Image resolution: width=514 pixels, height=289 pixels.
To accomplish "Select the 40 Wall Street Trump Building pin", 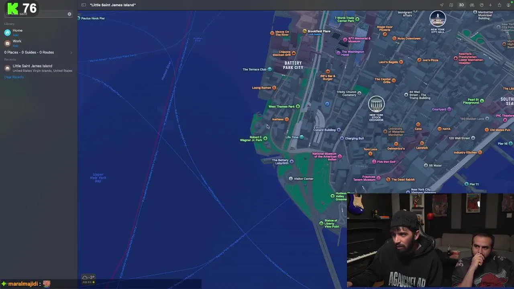I will [406, 95].
